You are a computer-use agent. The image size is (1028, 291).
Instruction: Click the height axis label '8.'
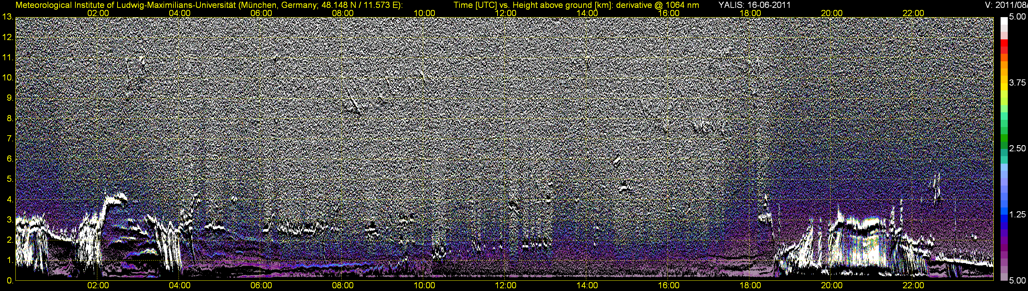[10, 118]
